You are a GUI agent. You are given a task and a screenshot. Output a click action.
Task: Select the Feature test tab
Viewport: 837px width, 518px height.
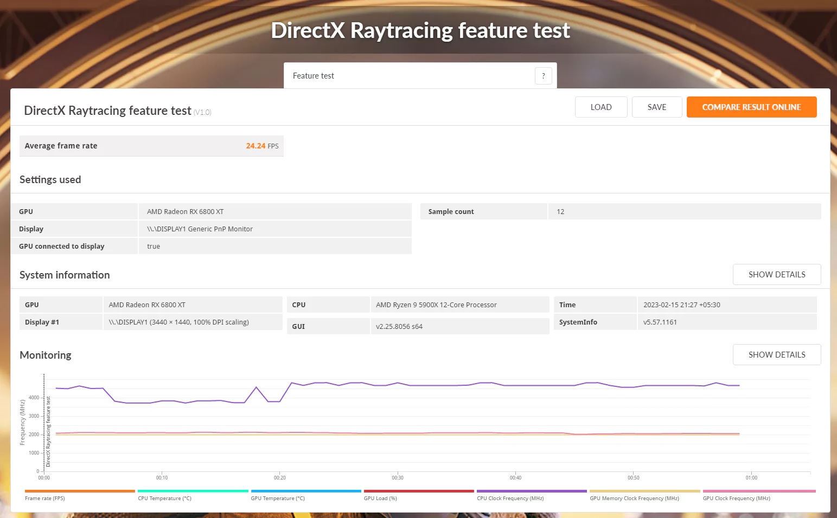coord(314,76)
